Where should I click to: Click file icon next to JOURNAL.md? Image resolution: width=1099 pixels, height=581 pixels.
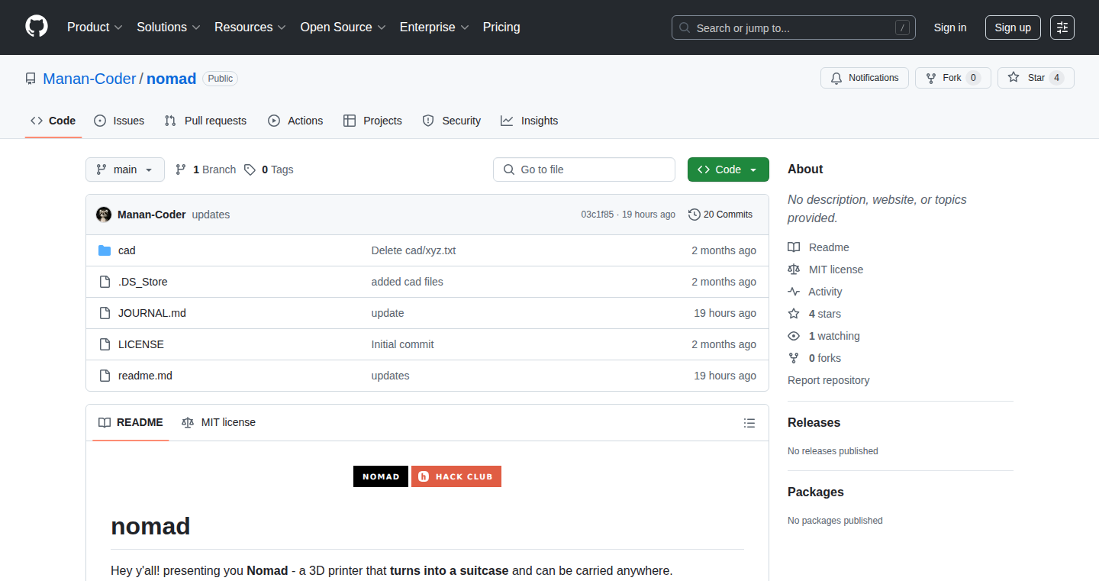tap(105, 313)
